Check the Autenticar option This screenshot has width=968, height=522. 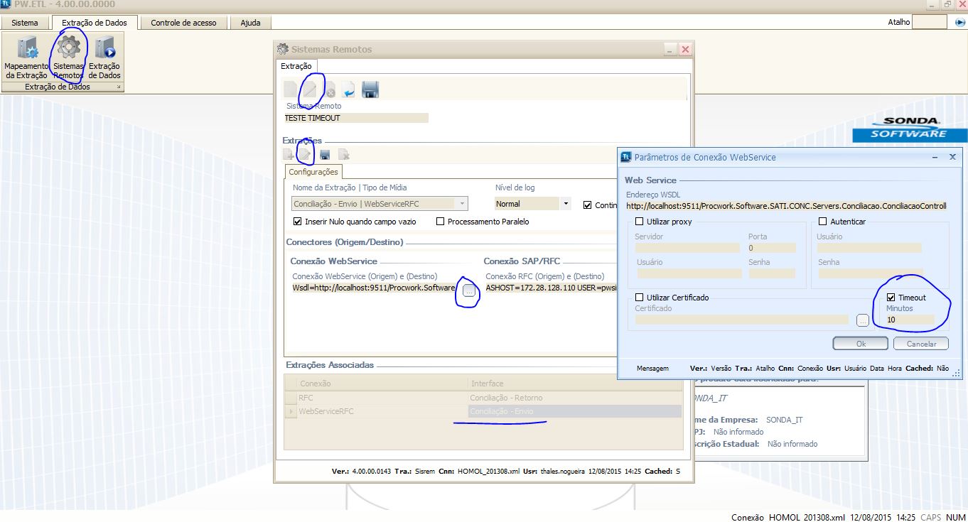coord(823,222)
